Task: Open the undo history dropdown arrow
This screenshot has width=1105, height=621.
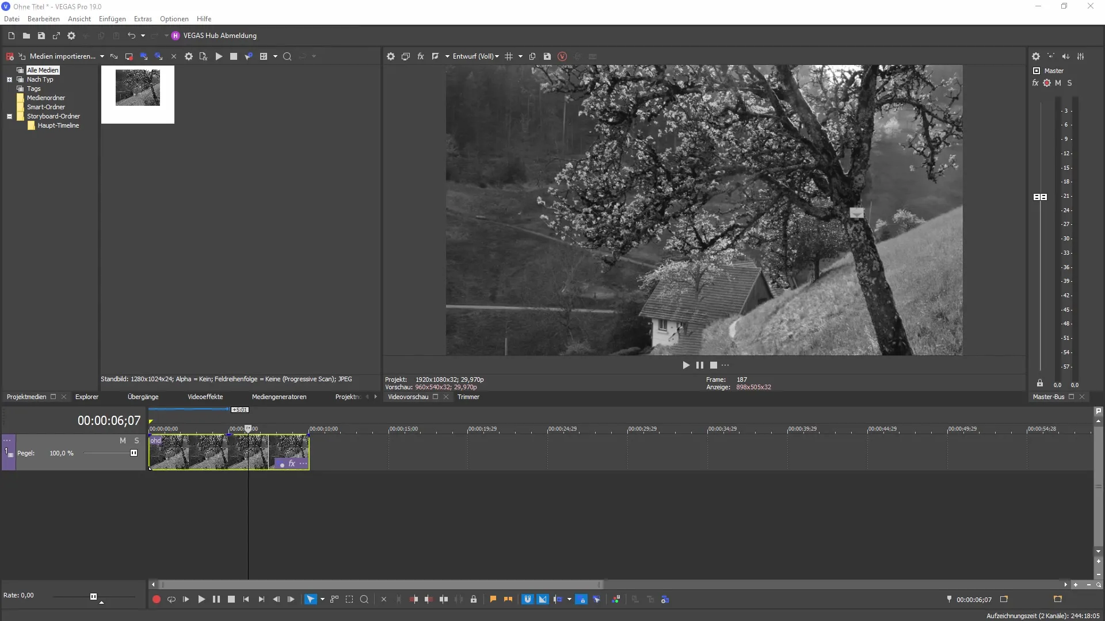Action: 143,36
